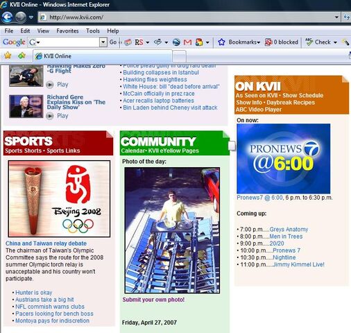Open the recent pages dropdown arrow
The width and height of the screenshot is (351, 333).
coord(31,17)
